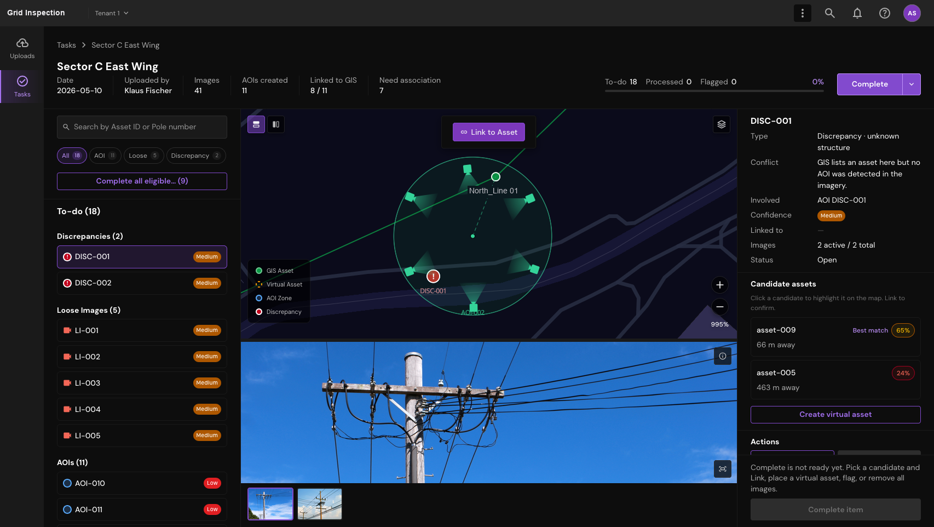Filter list by Loose 5
This screenshot has width=934, height=527.
pyautogui.click(x=143, y=156)
